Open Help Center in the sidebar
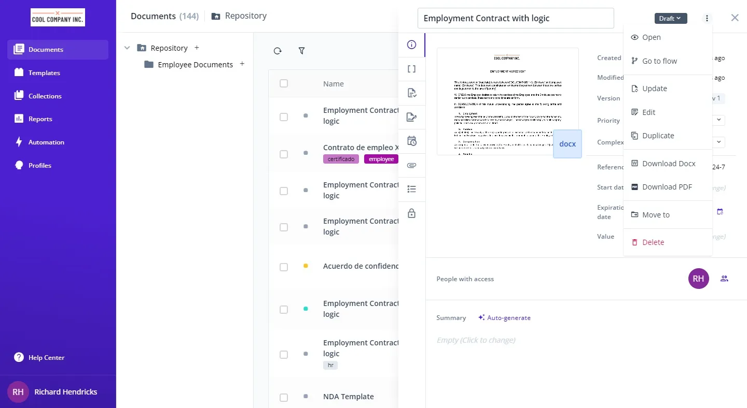 [x=46, y=357]
